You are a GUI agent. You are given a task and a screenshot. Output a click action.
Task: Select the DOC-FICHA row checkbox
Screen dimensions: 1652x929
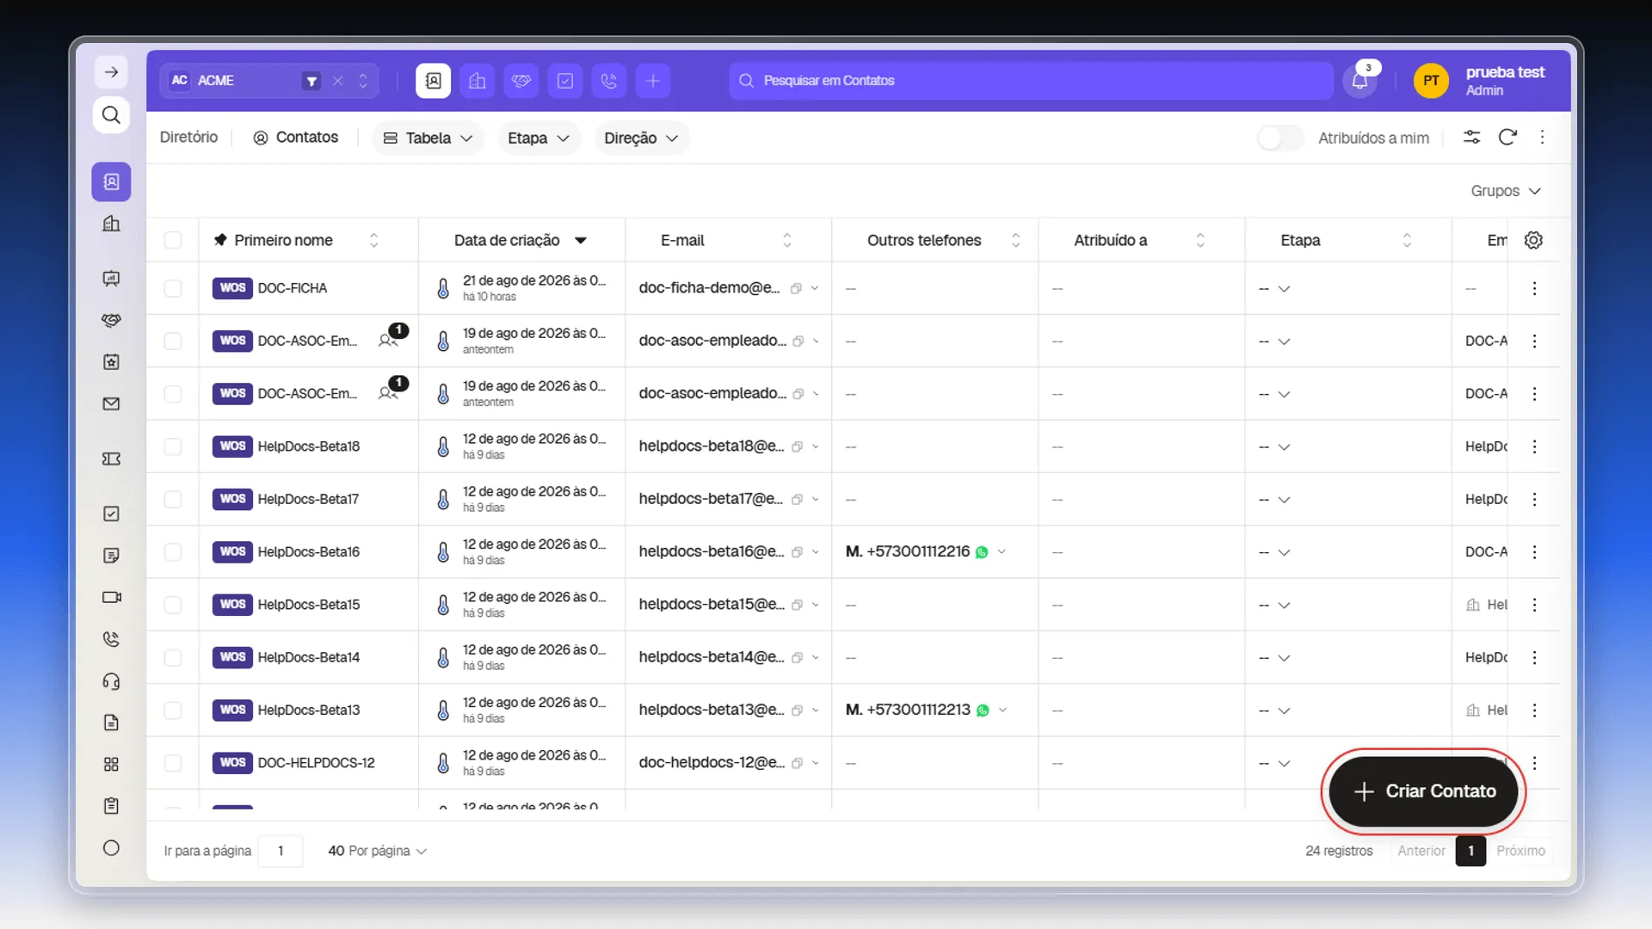173,288
